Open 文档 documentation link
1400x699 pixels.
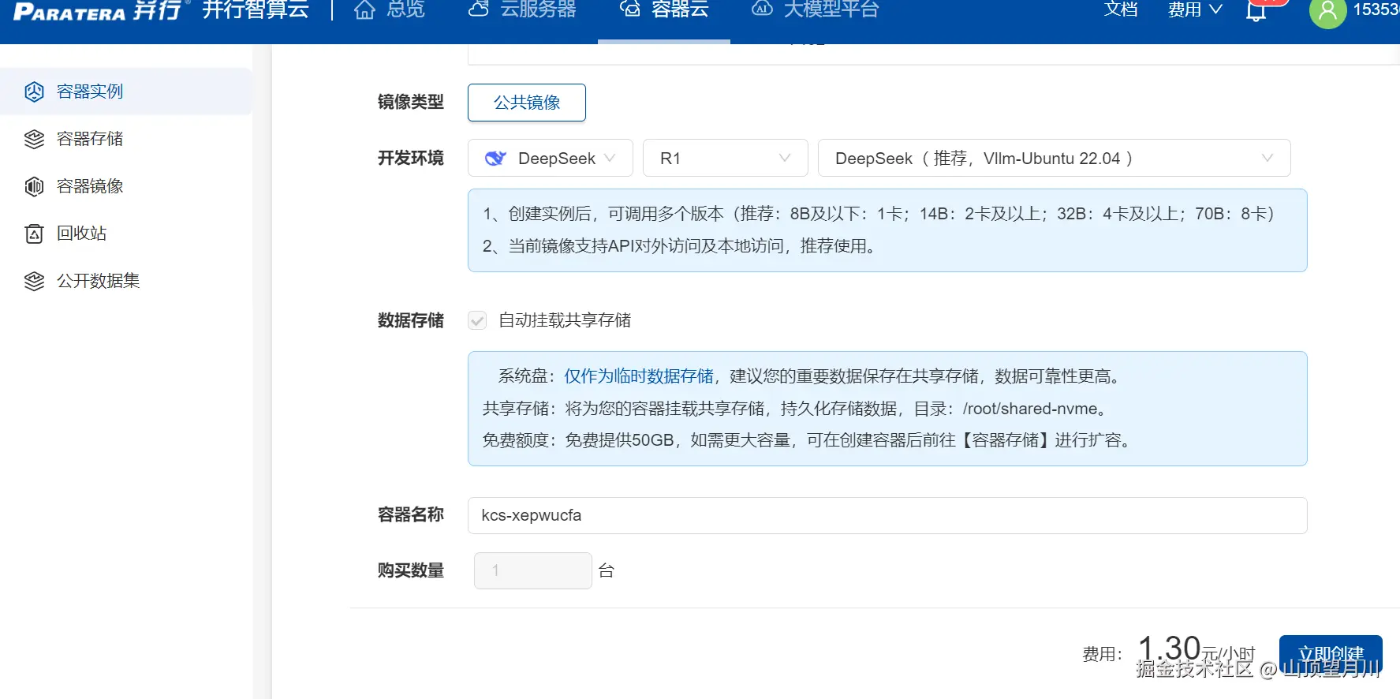pyautogui.click(x=1121, y=9)
